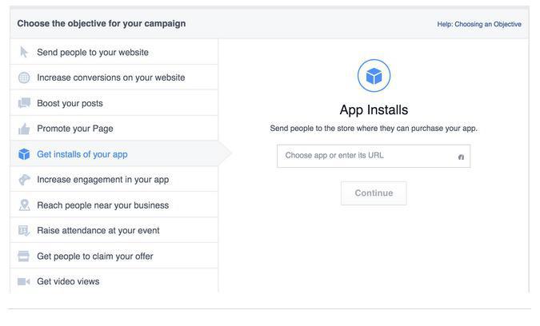This screenshot has width=540, height=326.
Task: Choose 'Raise attendance at your event'
Action: pos(98,231)
